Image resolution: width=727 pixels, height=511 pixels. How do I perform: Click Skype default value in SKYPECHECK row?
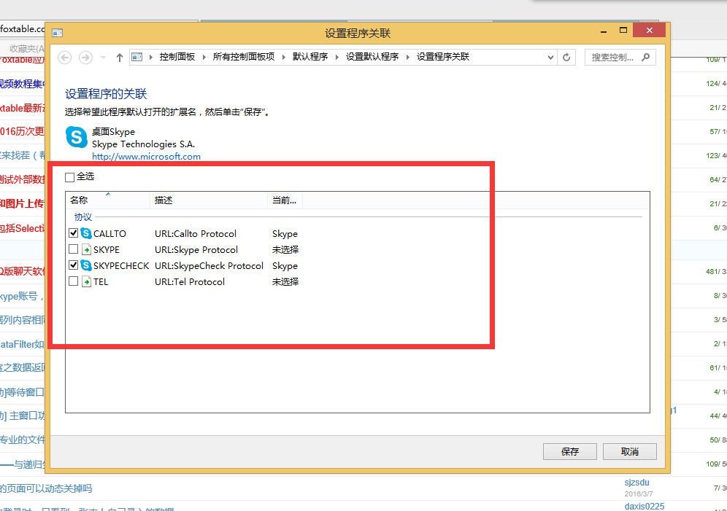285,265
